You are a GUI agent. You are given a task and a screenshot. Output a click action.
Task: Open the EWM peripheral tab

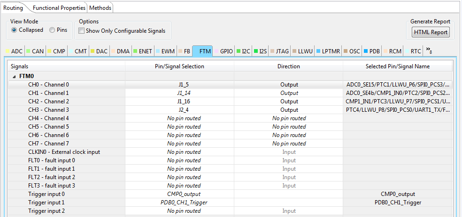point(165,51)
